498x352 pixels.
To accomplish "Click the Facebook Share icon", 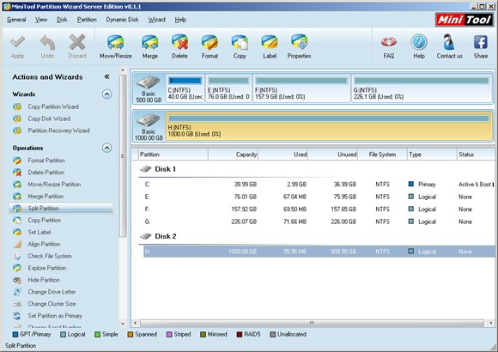I will coord(481,42).
